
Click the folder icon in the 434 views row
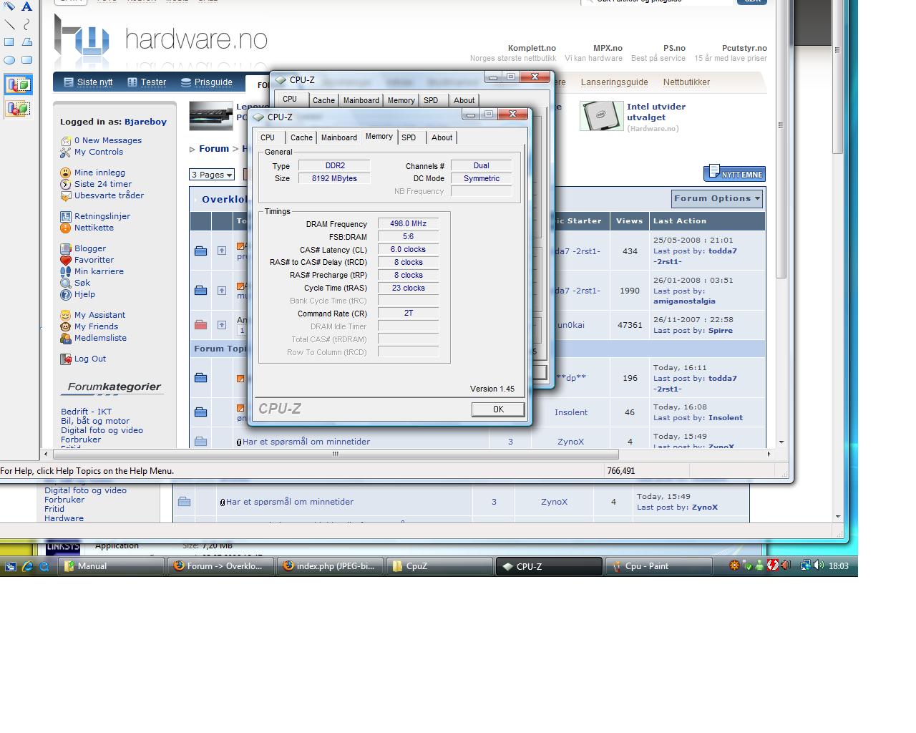tap(201, 251)
